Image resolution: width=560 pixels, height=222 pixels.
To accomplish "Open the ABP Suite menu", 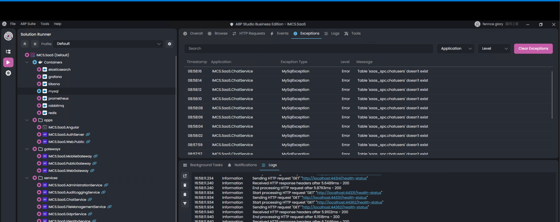I will pos(28,24).
